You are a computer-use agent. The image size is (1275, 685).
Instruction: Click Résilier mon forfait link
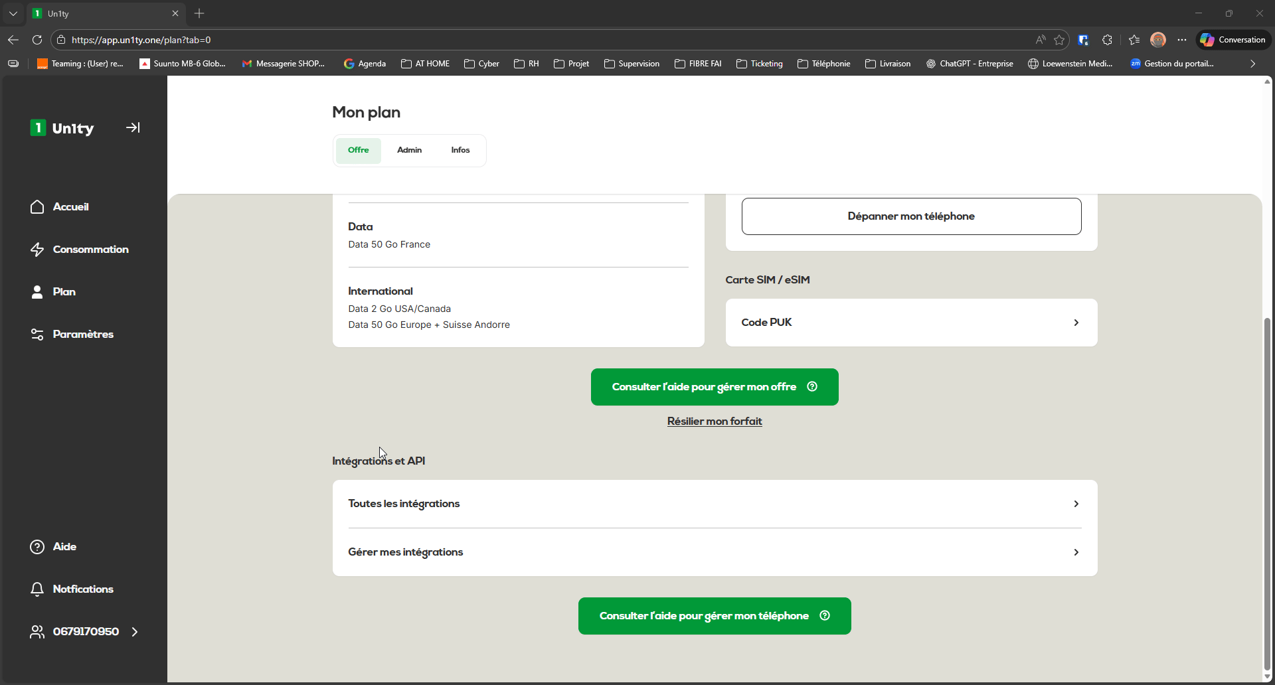tap(715, 421)
